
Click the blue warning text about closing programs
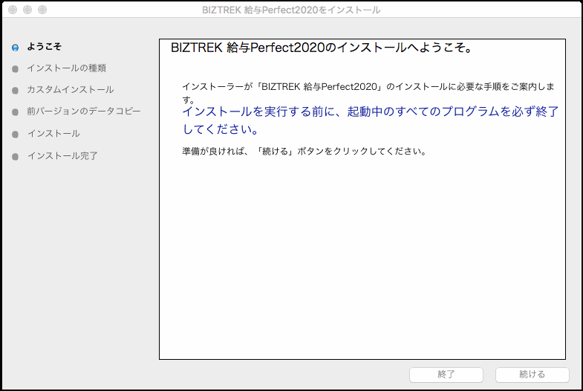point(370,120)
